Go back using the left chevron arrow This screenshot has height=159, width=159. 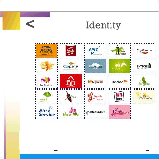[x=30, y=24]
